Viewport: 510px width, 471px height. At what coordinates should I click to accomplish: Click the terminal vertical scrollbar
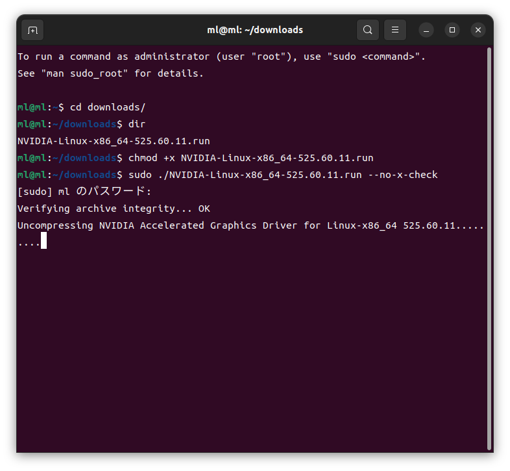[x=489, y=249]
